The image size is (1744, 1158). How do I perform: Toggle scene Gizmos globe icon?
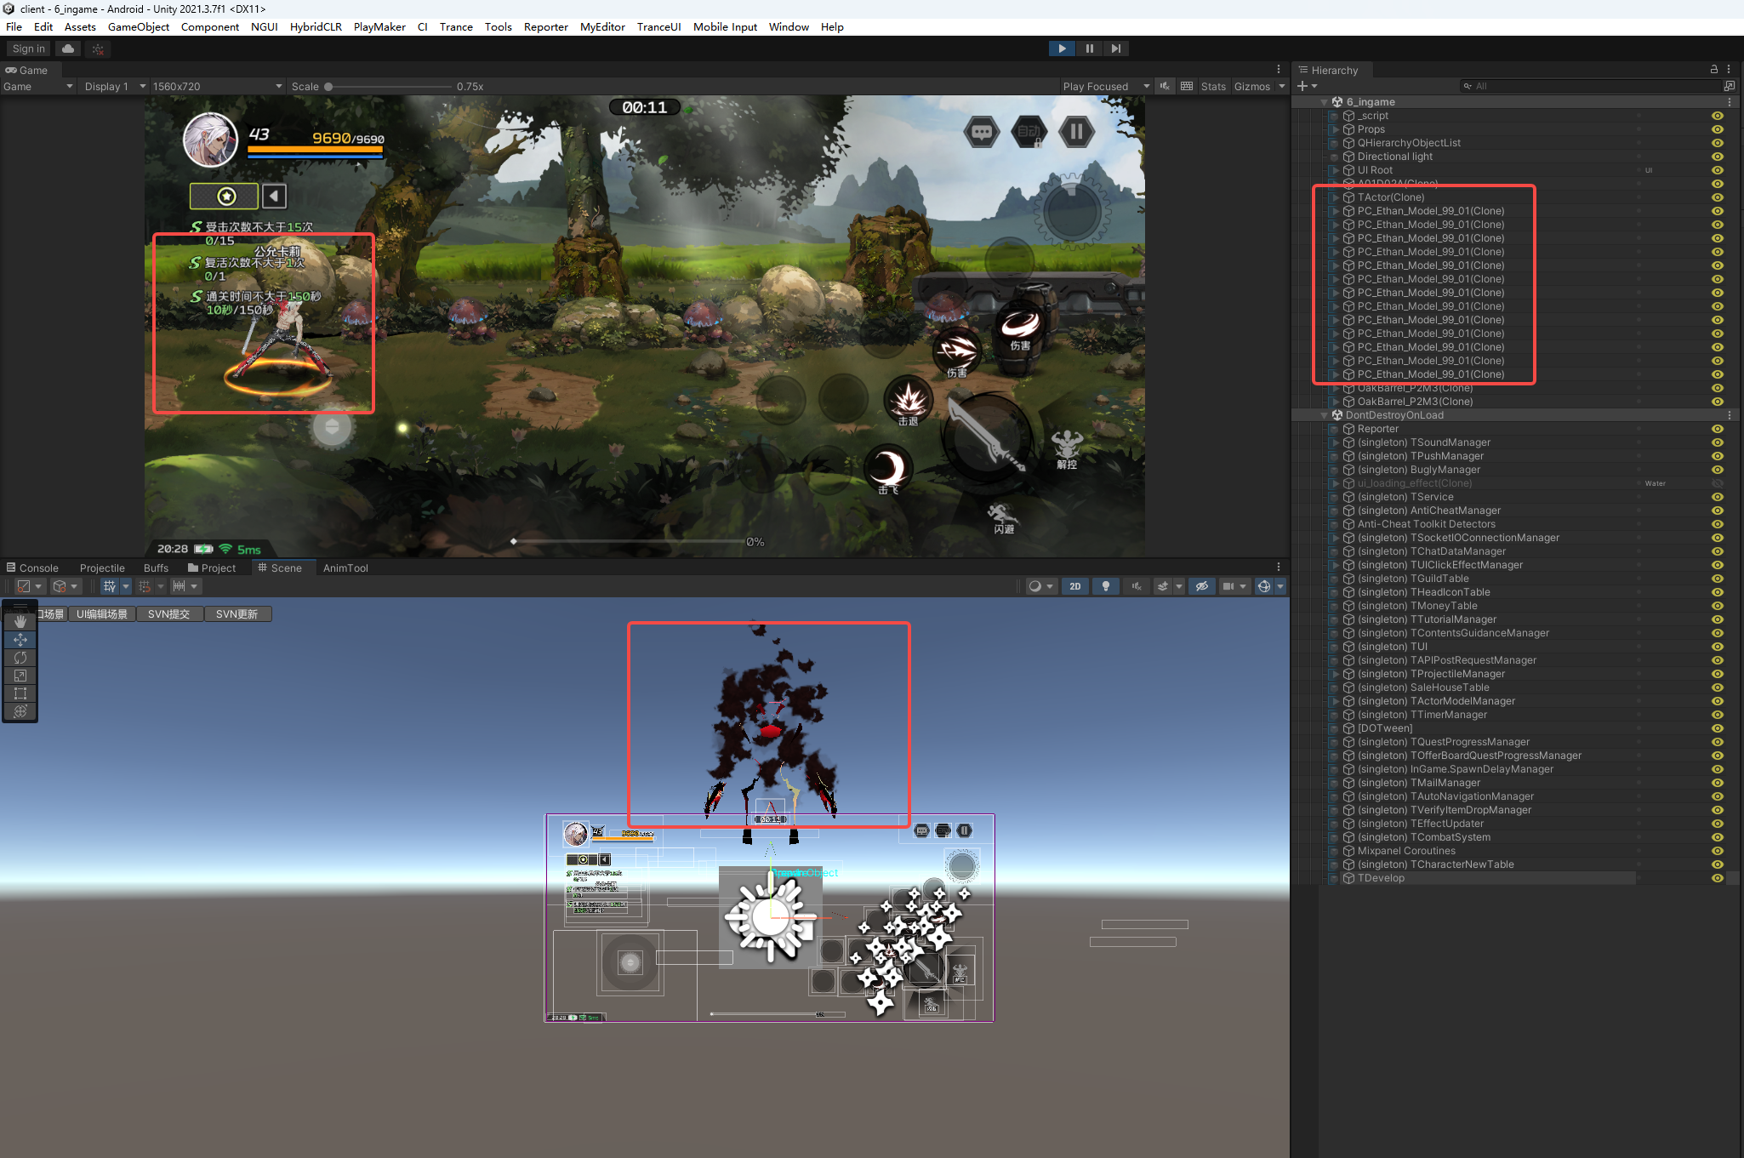1264,586
